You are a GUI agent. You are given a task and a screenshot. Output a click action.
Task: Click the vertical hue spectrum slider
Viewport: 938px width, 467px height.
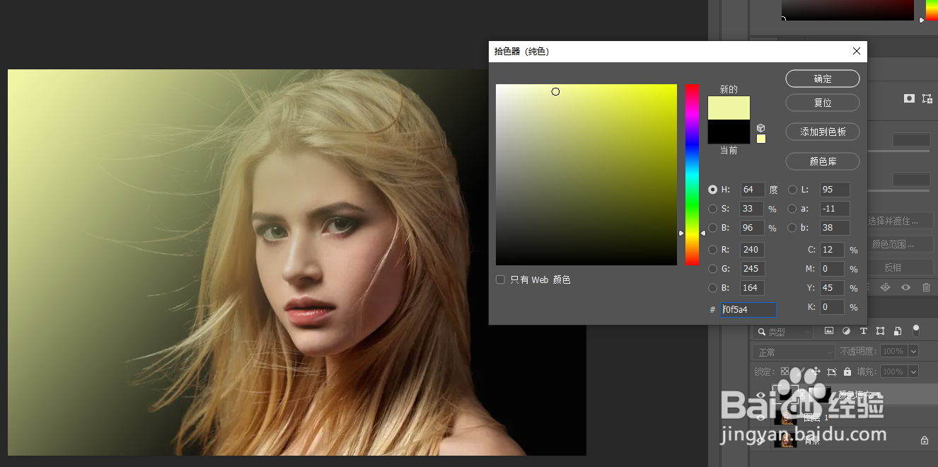pyautogui.click(x=692, y=175)
